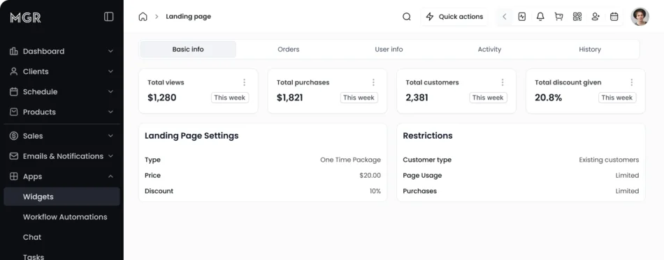Click the $1,821 purchases figure
Screen dimensions: 664x260
point(289,98)
